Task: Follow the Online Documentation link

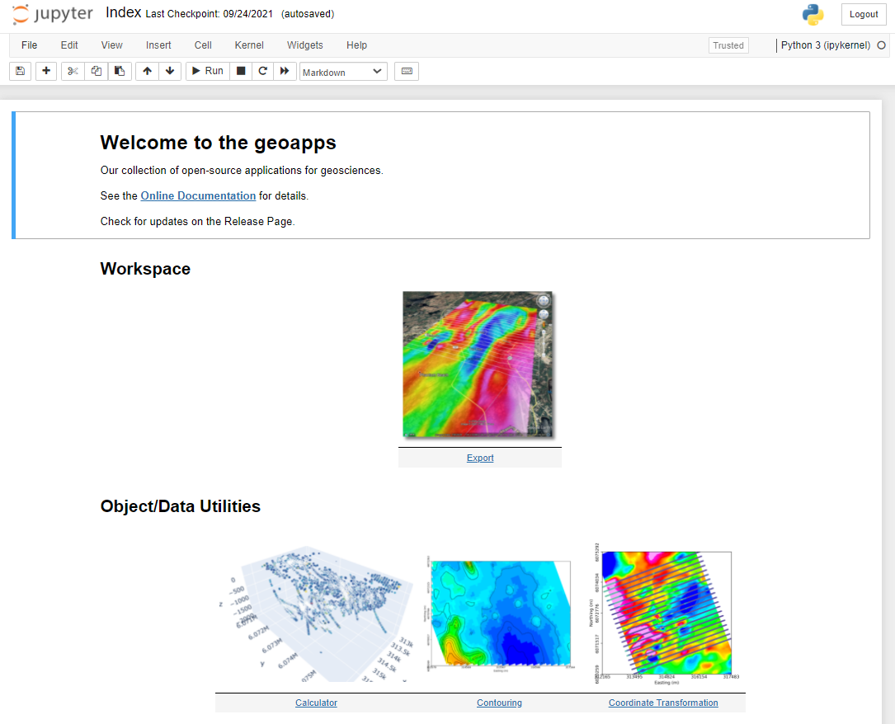Action: pos(198,196)
